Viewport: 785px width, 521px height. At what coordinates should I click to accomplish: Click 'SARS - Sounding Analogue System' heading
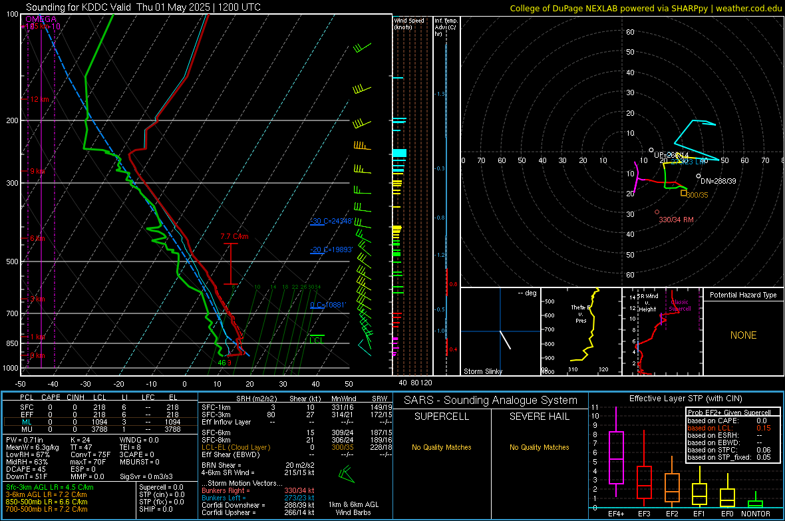490,401
